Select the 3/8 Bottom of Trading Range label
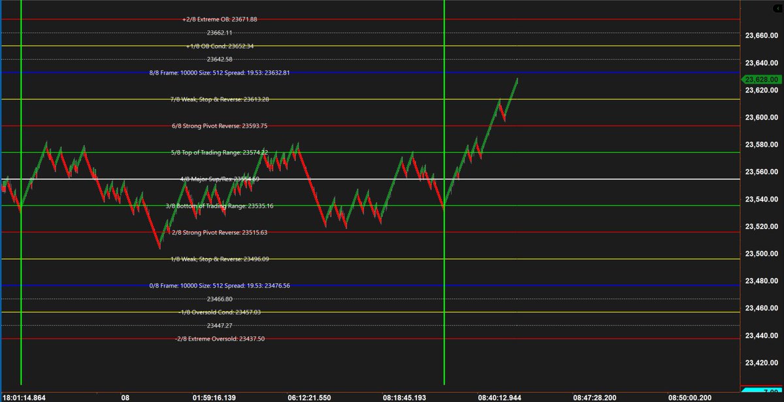This screenshot has width=784, height=402. pyautogui.click(x=220, y=206)
